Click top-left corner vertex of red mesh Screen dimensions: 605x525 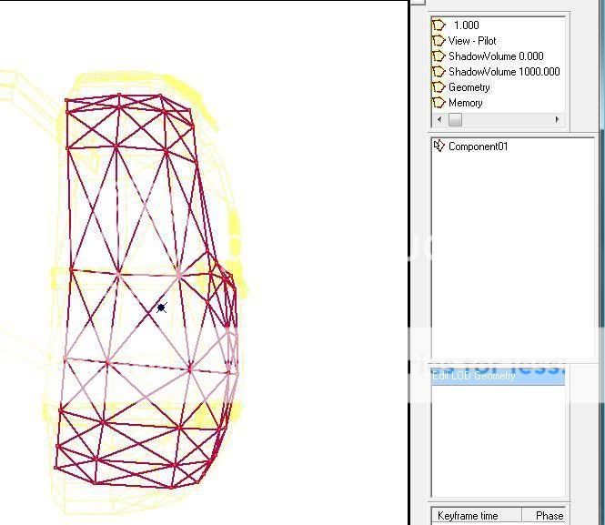point(67,100)
